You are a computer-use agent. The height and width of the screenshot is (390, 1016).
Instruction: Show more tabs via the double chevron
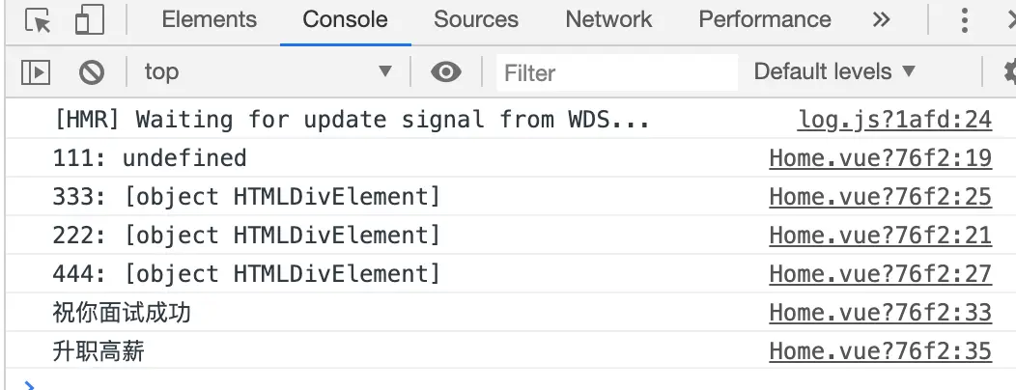(x=881, y=20)
